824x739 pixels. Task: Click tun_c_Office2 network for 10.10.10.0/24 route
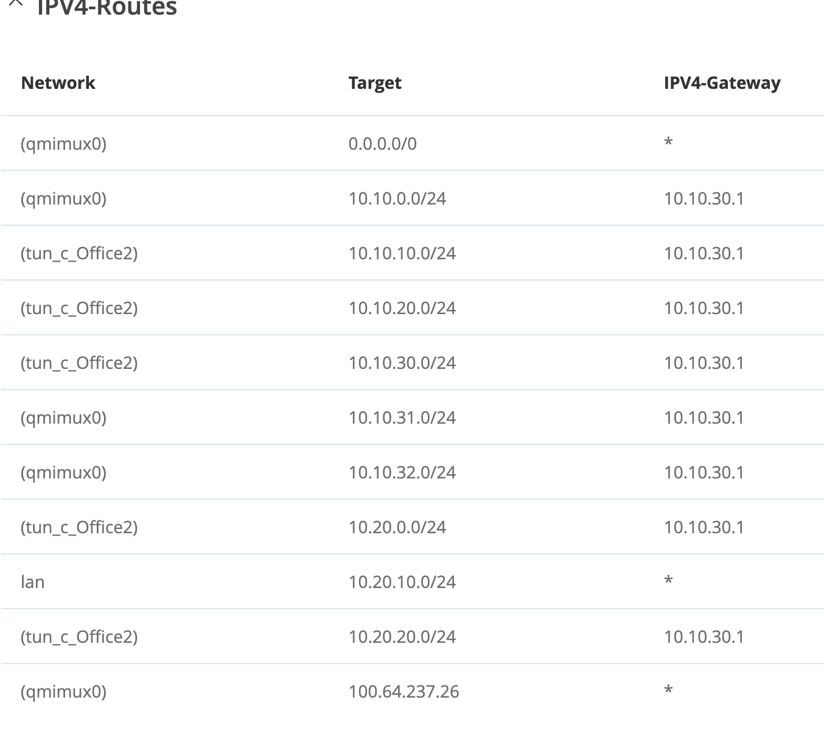pyautogui.click(x=79, y=253)
